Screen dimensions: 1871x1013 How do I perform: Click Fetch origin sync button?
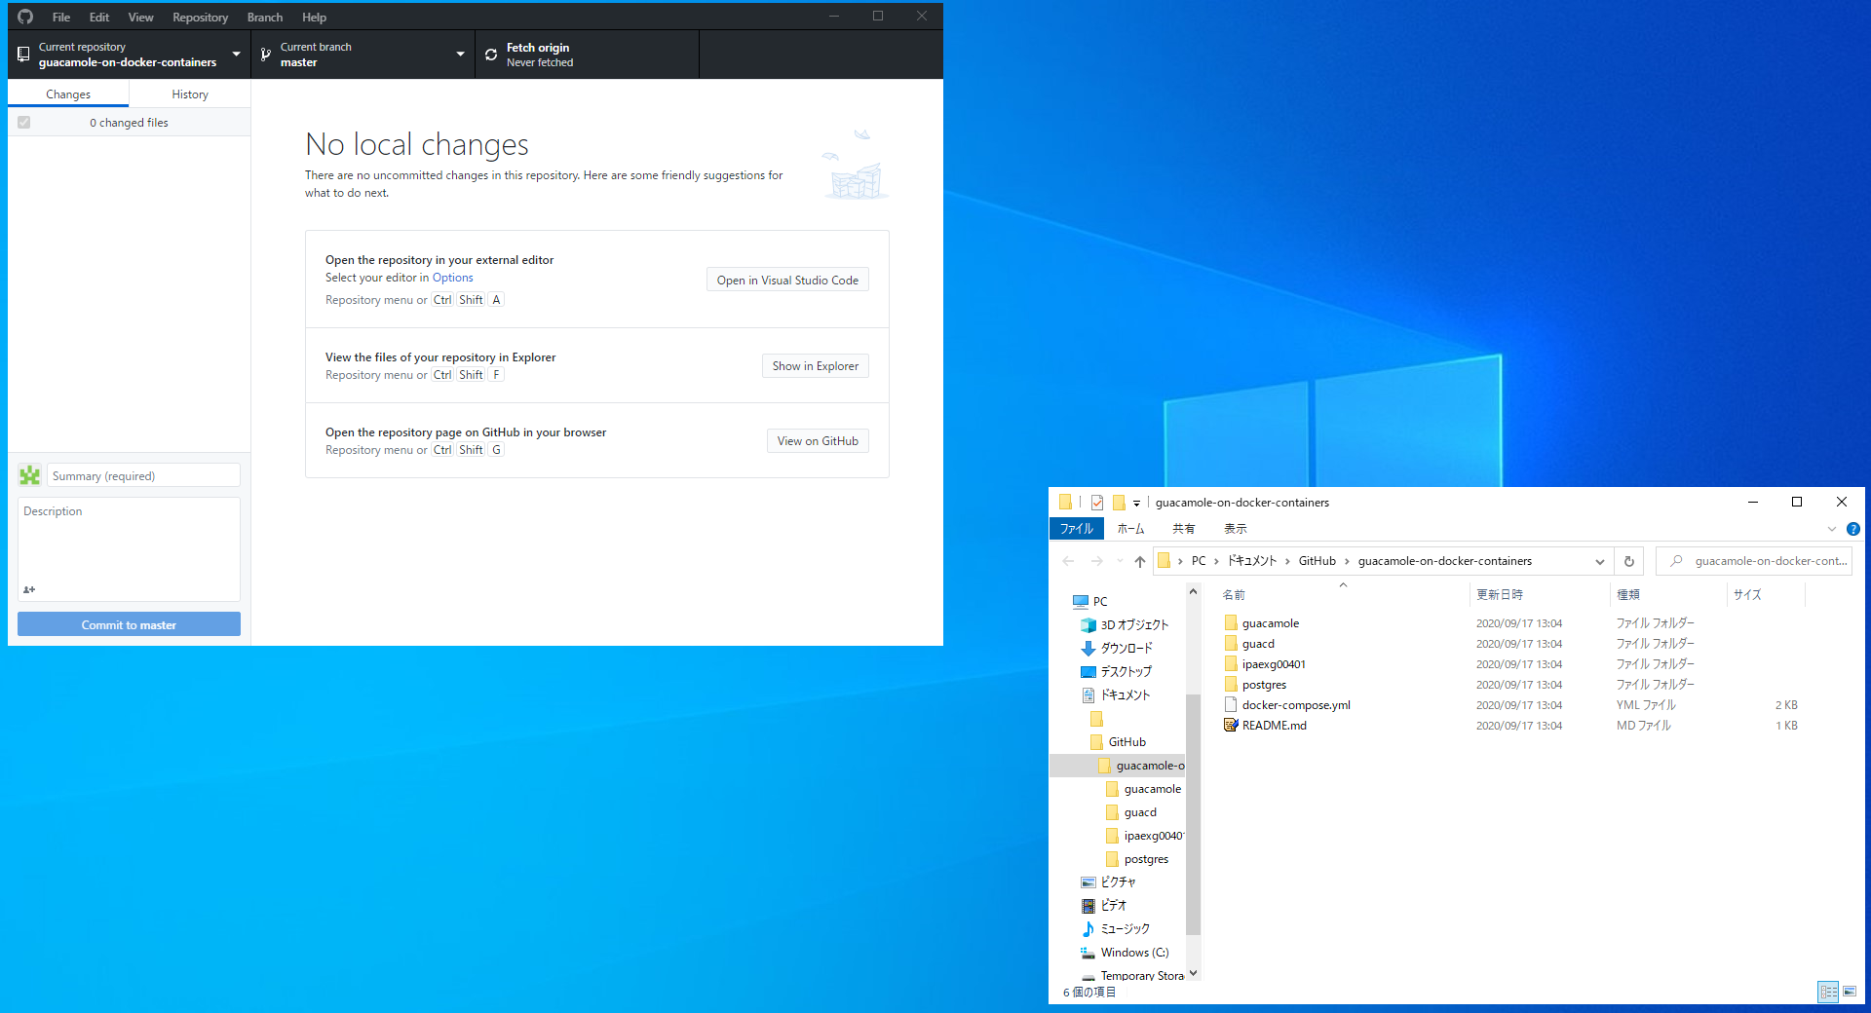[x=587, y=55]
